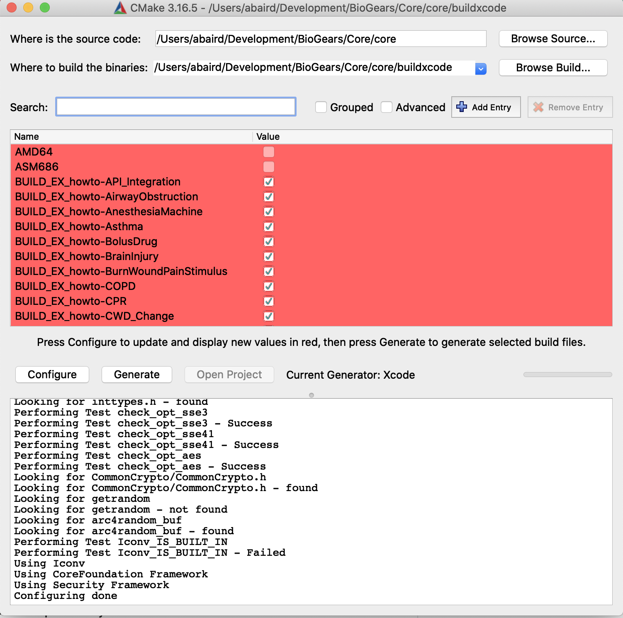Select the AMD64 row name

34,152
